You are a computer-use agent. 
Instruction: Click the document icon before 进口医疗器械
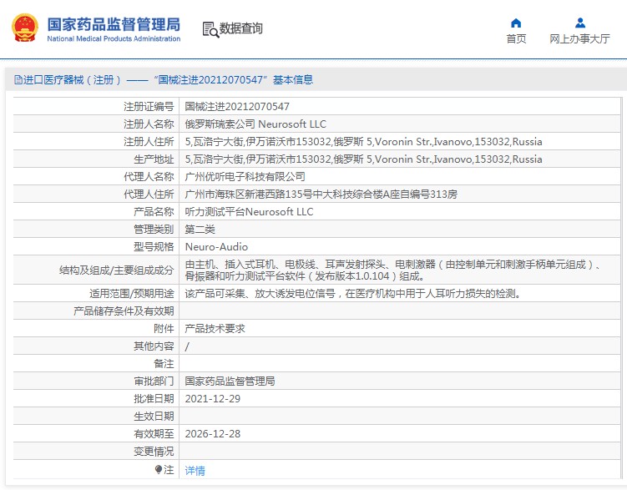(x=18, y=80)
